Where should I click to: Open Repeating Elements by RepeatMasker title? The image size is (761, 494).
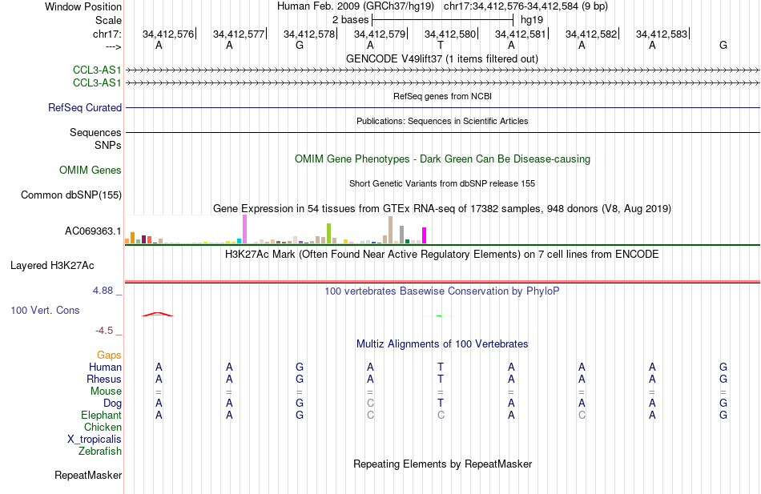[x=442, y=464]
